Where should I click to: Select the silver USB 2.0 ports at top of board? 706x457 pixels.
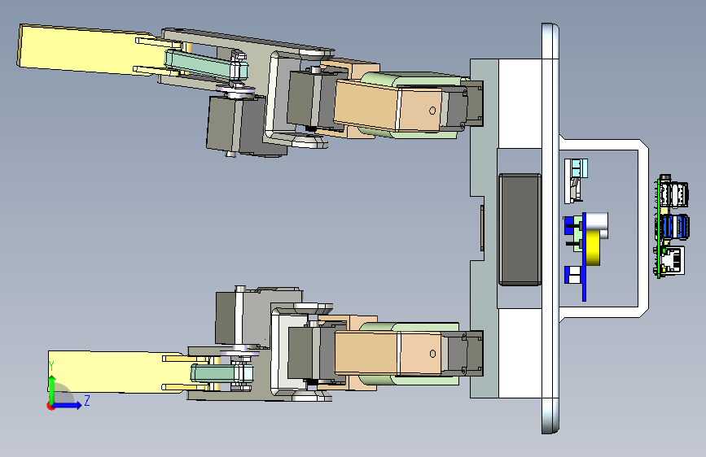click(675, 194)
